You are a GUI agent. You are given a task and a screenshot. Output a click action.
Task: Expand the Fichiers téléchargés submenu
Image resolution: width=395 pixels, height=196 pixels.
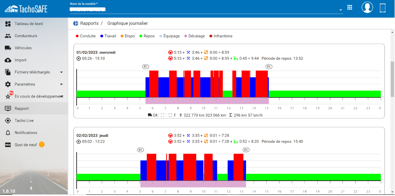click(61, 72)
